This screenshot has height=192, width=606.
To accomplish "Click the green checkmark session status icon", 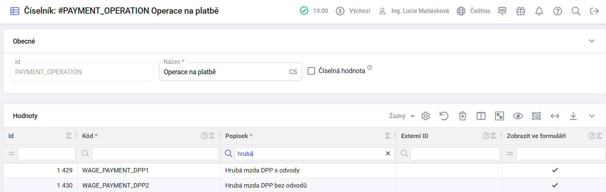I will pyautogui.click(x=304, y=11).
